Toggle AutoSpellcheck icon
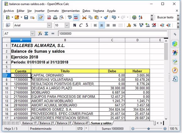182x133 pixels. pyautogui.click(x=76, y=17)
